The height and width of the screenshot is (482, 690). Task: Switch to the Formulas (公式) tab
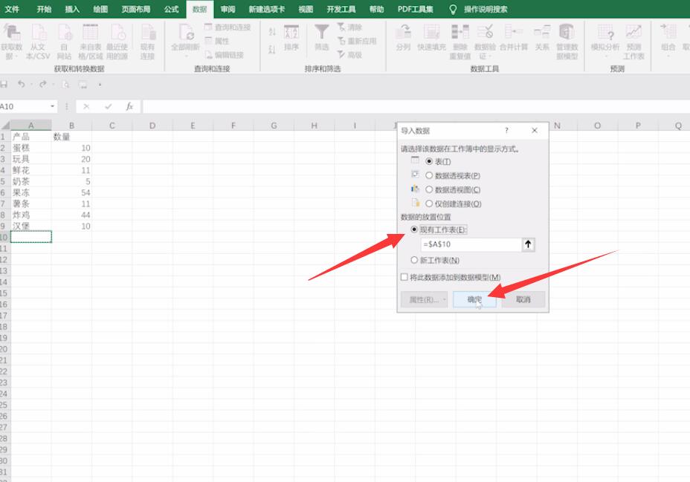(171, 9)
